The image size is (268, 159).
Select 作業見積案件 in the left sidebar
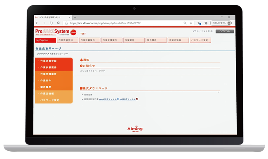click(54, 74)
